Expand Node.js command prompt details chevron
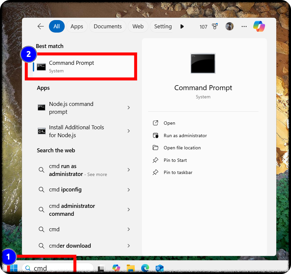The width and height of the screenshot is (291, 274). [129, 108]
